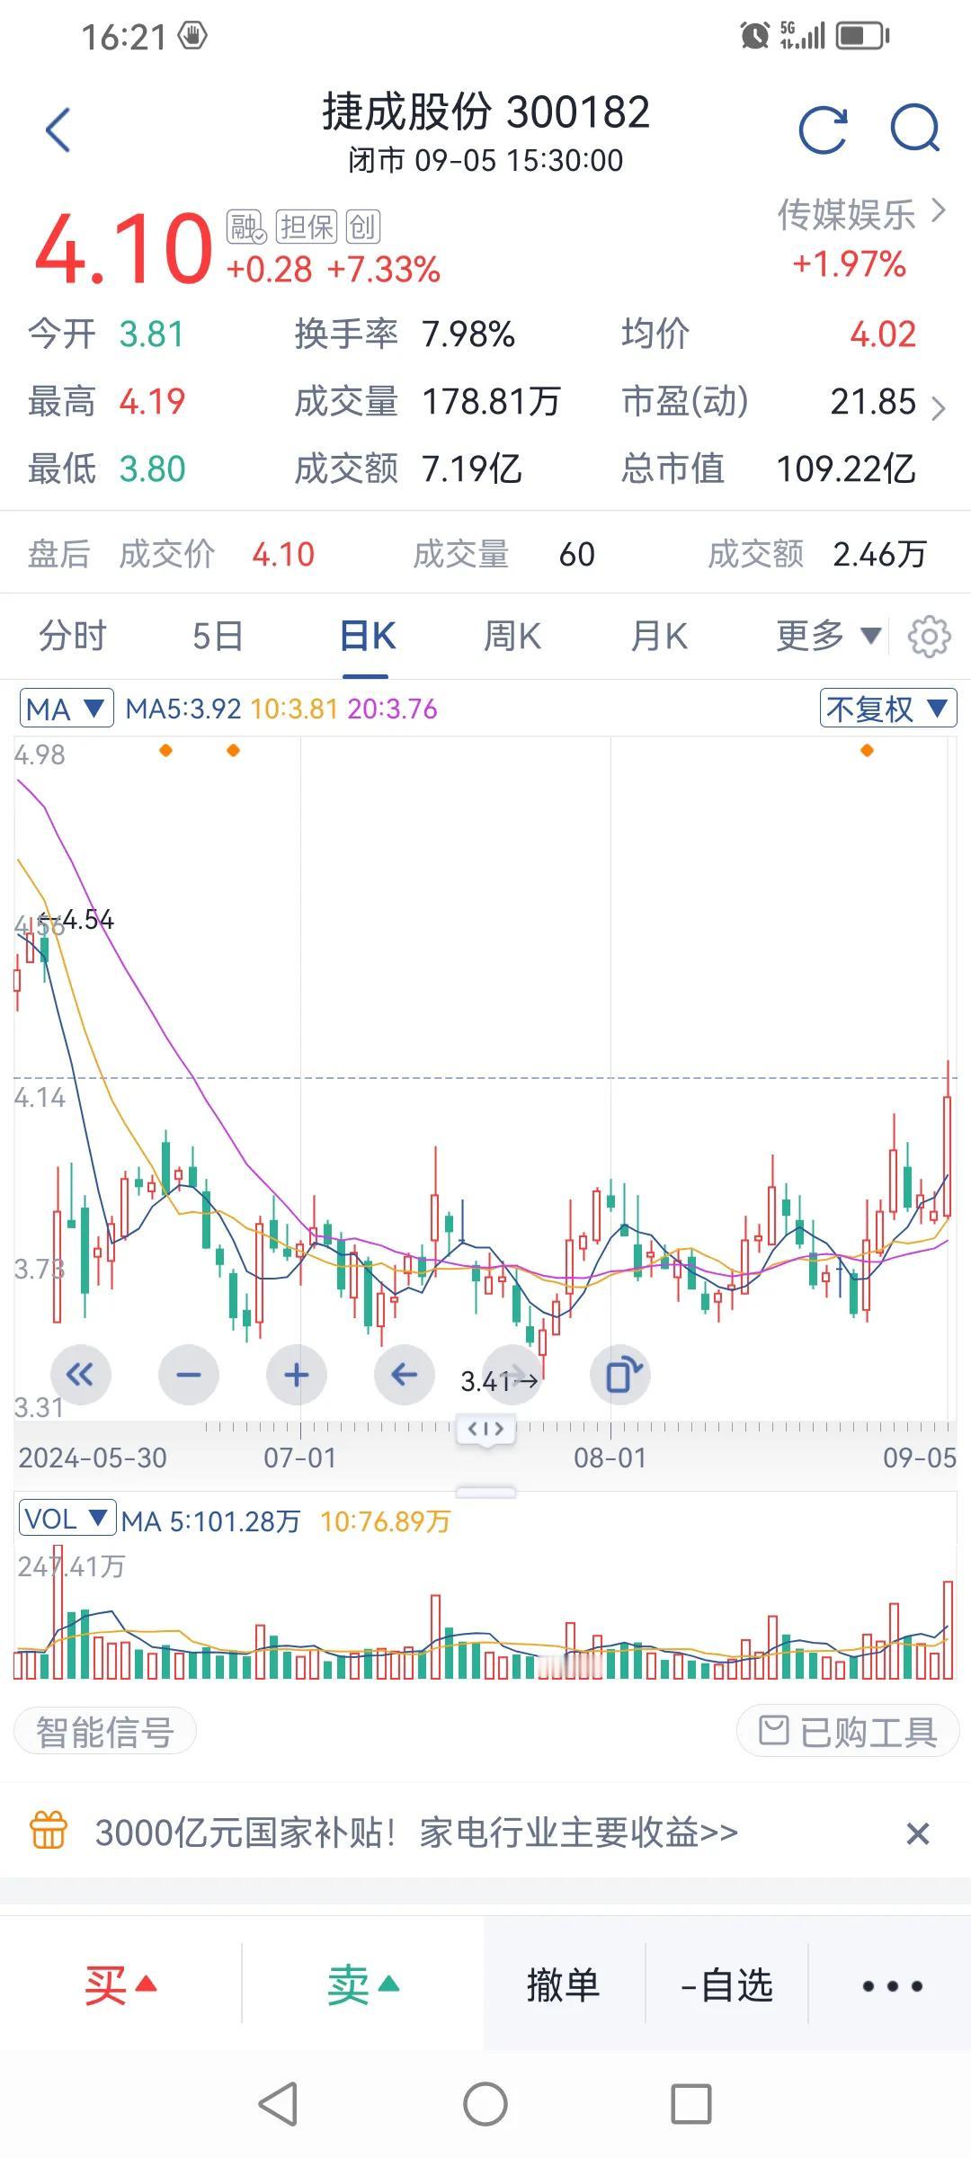Expand the 更多 chart period menu

[x=824, y=636]
